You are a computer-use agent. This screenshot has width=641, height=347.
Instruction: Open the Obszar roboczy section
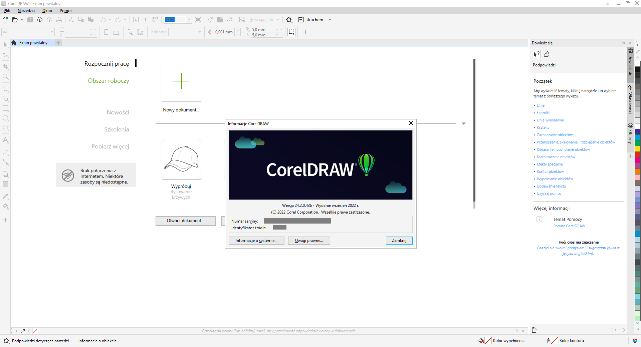click(x=109, y=81)
